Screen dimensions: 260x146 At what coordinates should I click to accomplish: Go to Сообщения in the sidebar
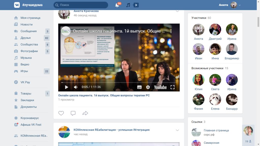pos(28,31)
